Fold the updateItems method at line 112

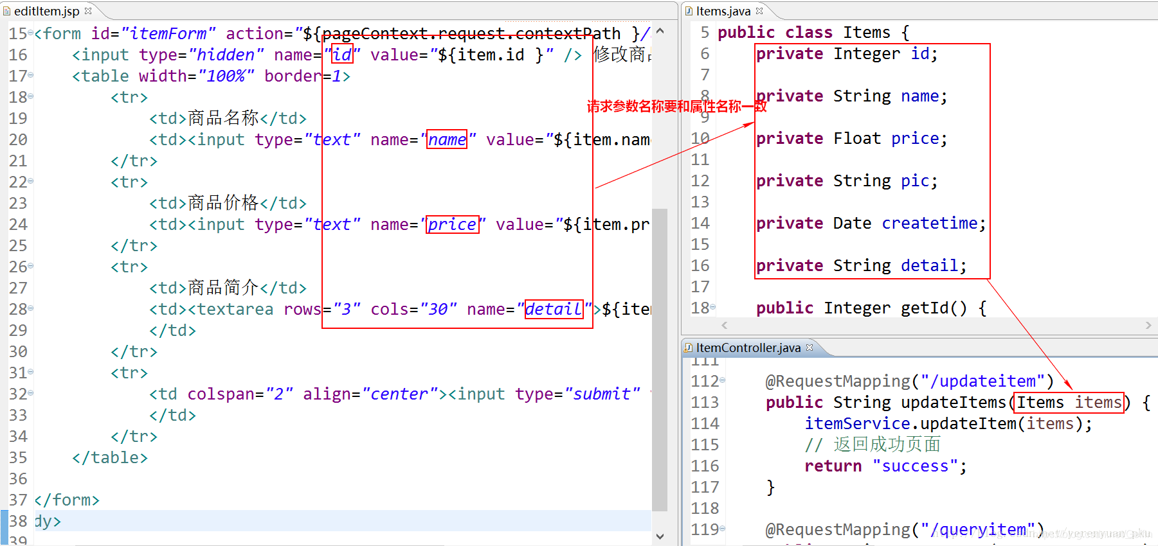coord(722,380)
